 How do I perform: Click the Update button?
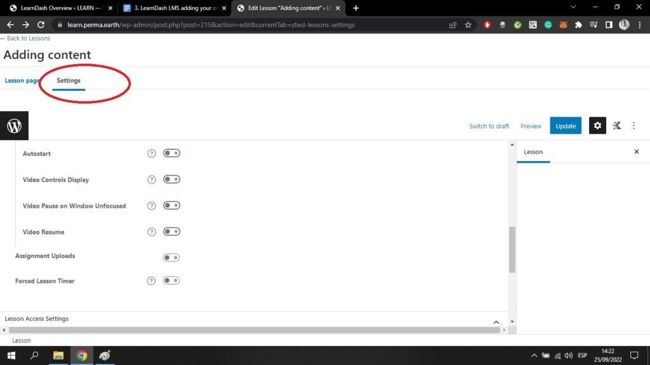click(566, 125)
